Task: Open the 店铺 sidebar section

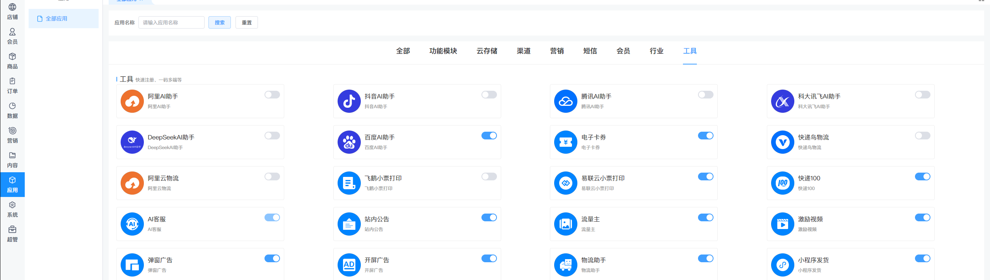Action: [x=12, y=12]
